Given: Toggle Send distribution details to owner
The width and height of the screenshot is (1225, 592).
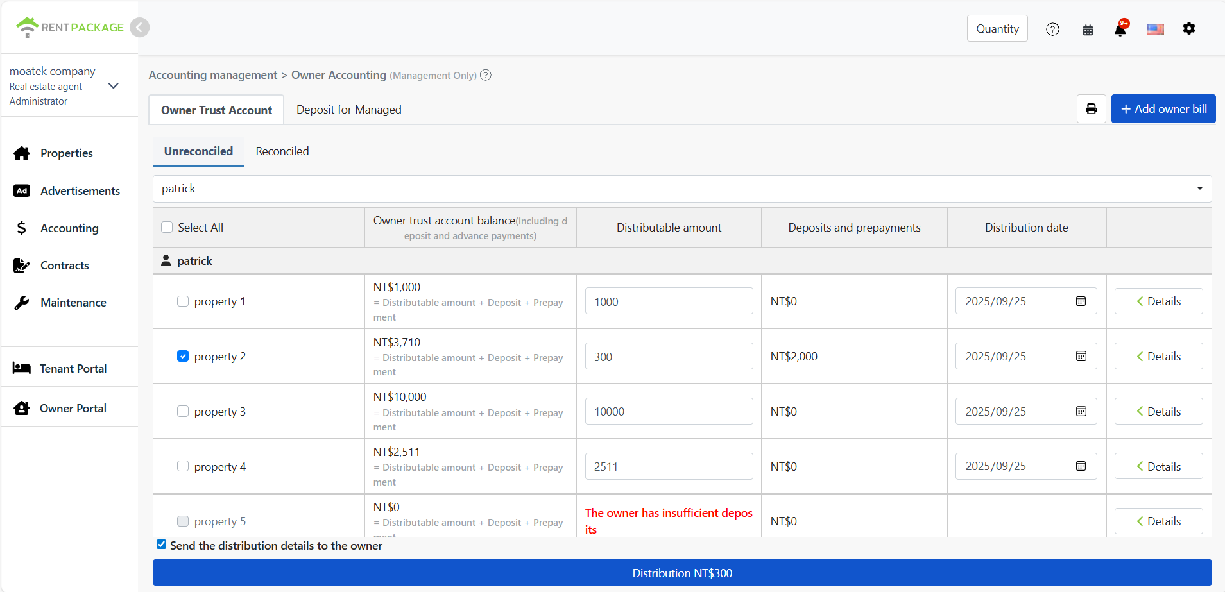Looking at the screenshot, I should pos(162,545).
